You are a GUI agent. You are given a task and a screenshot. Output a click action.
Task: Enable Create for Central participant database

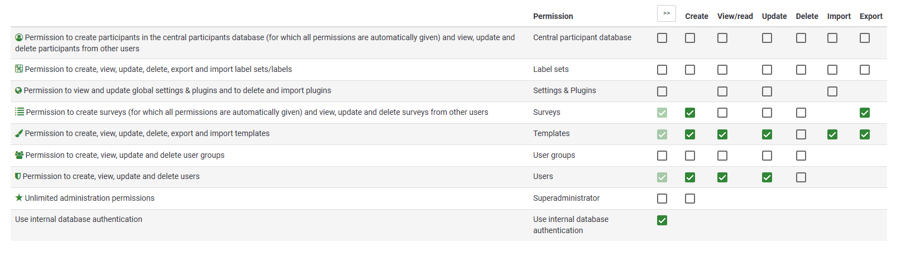point(690,38)
